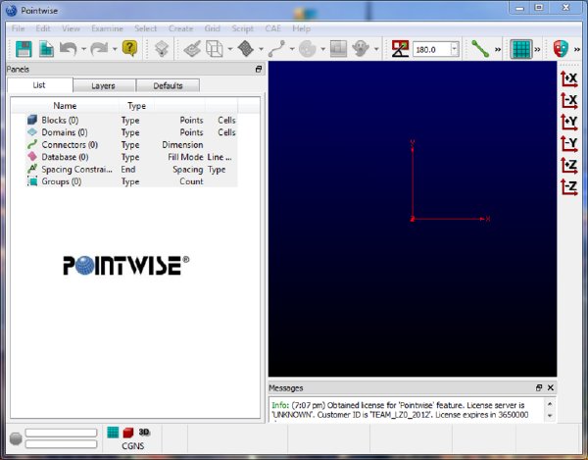Image resolution: width=588 pixels, height=460 pixels.
Task: Open the Create menu
Action: tap(180, 28)
